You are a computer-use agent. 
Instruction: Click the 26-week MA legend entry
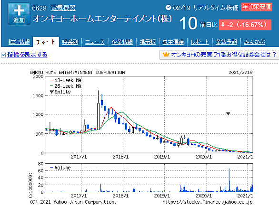tap(66, 86)
